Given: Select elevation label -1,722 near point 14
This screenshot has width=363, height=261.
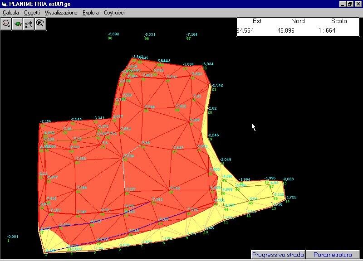Looking at the screenshot, I should (x=291, y=197).
